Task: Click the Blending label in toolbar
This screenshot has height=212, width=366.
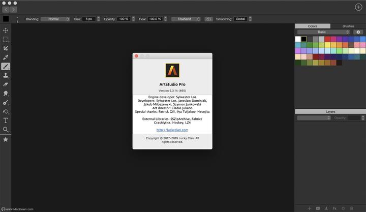Action: click(x=33, y=19)
